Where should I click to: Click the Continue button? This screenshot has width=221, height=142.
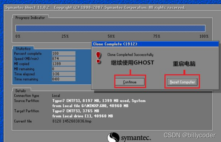(130, 82)
